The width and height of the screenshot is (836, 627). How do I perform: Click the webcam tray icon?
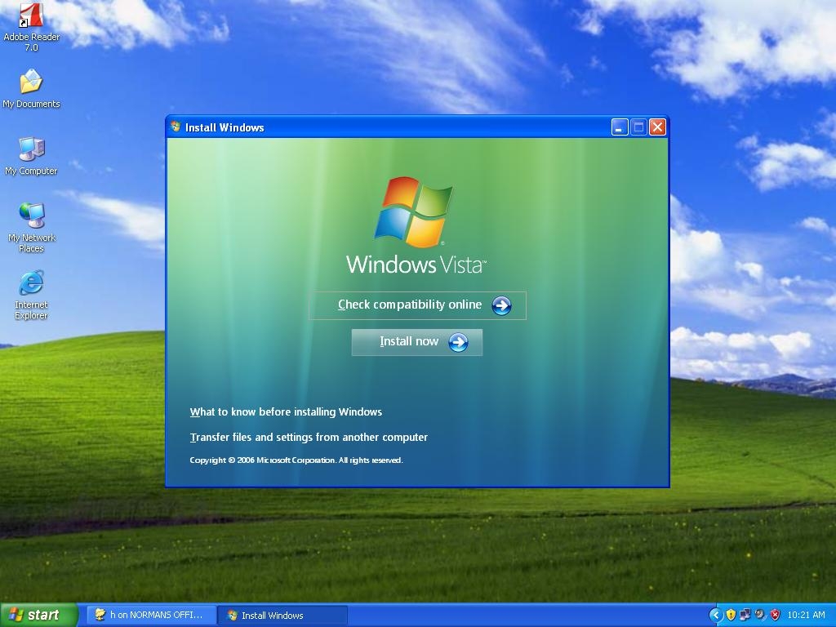(760, 615)
